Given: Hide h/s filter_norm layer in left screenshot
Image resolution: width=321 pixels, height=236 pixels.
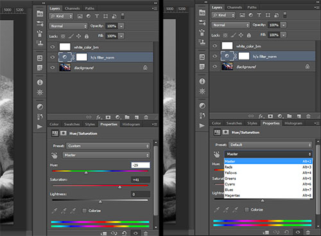Looking at the screenshot, I should click(53, 57).
